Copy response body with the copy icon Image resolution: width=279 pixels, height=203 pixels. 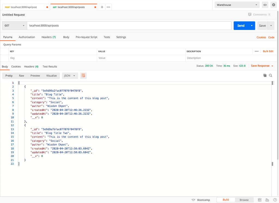[265, 75]
